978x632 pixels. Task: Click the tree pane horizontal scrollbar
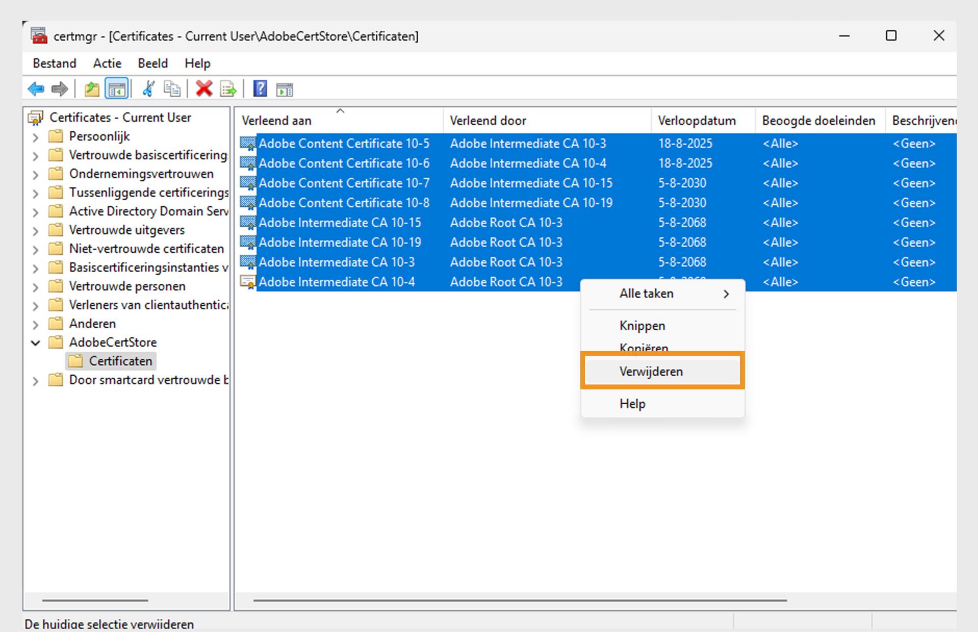pyautogui.click(x=95, y=600)
